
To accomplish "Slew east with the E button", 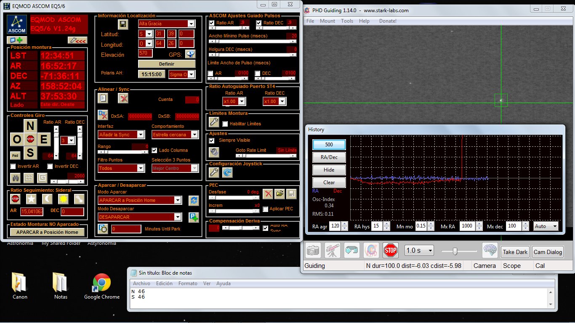I will (x=43, y=139).
